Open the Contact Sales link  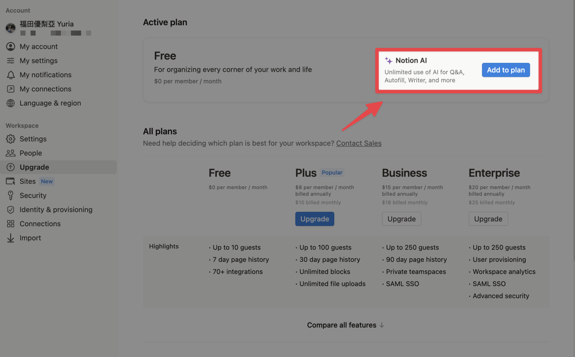click(359, 143)
